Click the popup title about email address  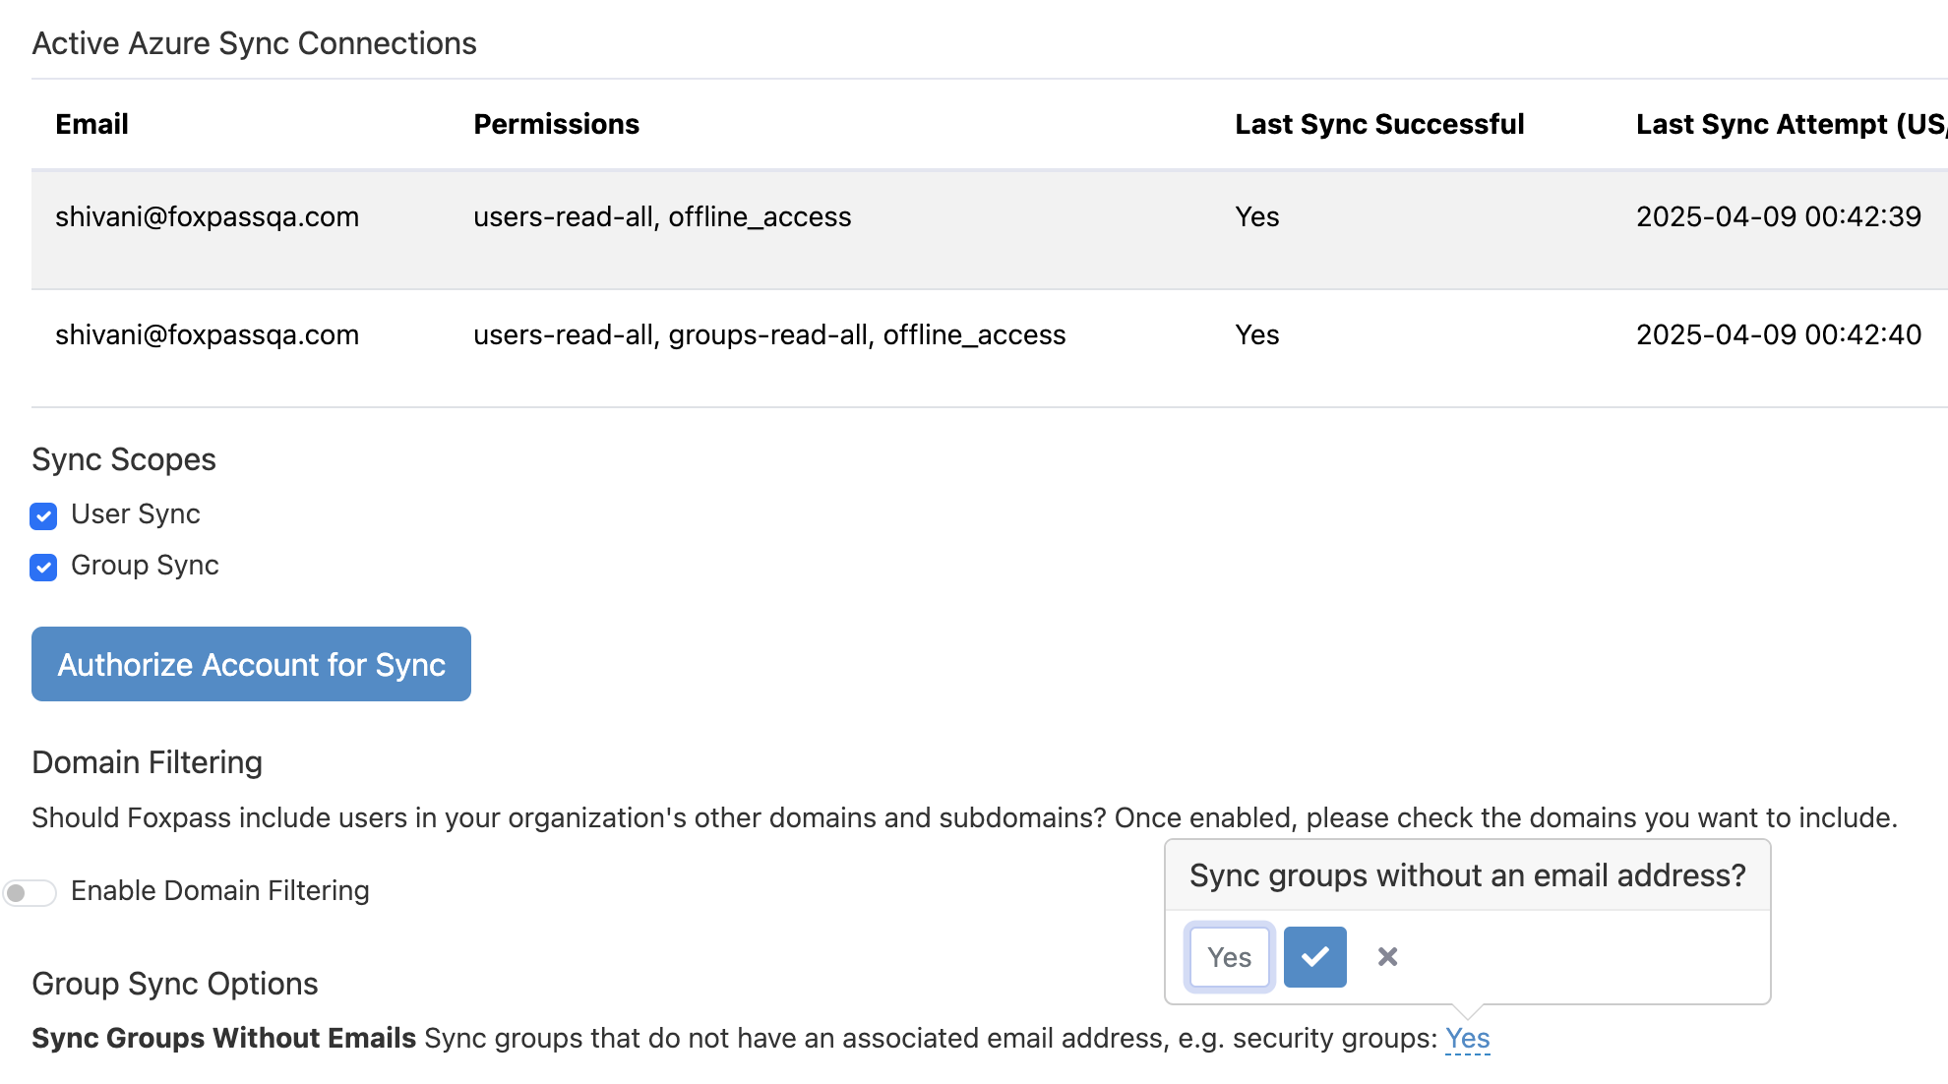point(1467,875)
